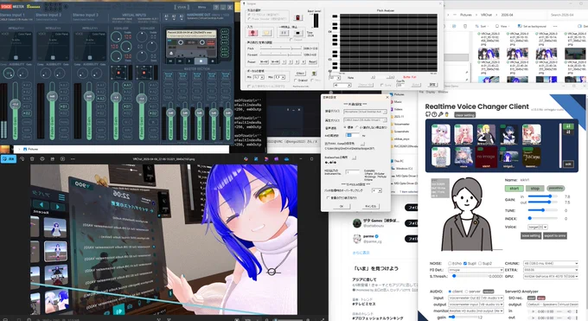Go to VRChat breadcrumb in File Explorer

(x=486, y=15)
